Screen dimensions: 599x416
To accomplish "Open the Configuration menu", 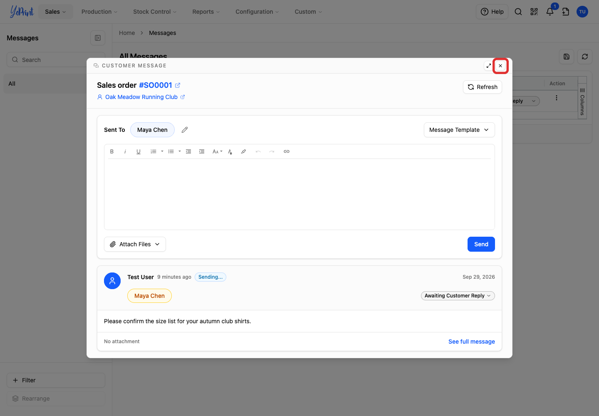I will pos(257,12).
